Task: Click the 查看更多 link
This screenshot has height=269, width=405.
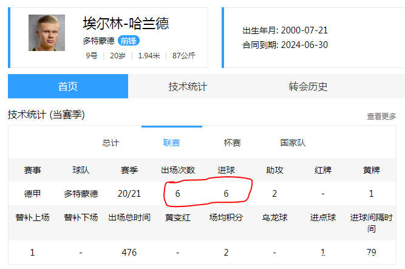Action: [381, 116]
